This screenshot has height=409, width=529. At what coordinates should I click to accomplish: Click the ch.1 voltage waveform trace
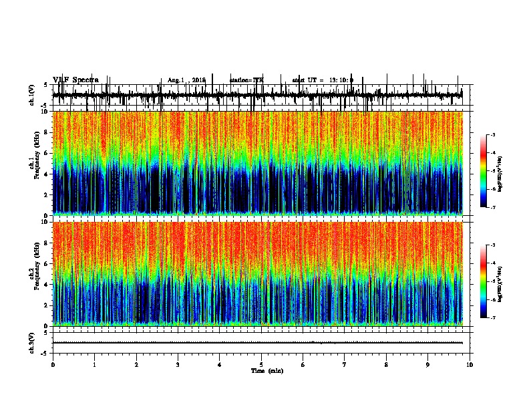(258, 96)
